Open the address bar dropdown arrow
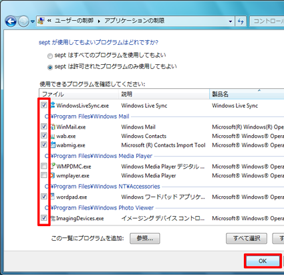The image size is (284, 275). (231, 21)
